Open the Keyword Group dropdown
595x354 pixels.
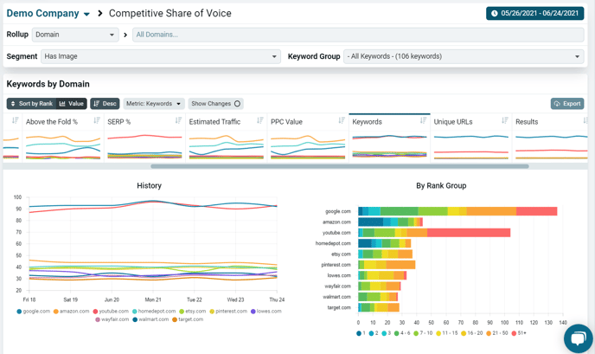click(x=464, y=56)
